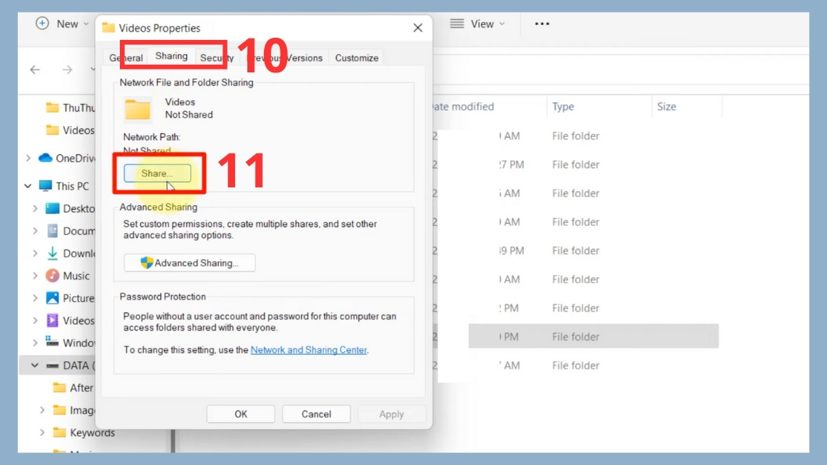This screenshot has height=465, width=827.
Task: Select the OneDrive cloud icon
Action: (x=45, y=158)
